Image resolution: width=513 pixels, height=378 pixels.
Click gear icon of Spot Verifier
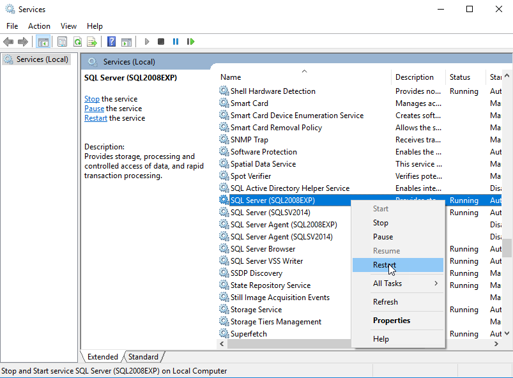pyautogui.click(x=224, y=176)
